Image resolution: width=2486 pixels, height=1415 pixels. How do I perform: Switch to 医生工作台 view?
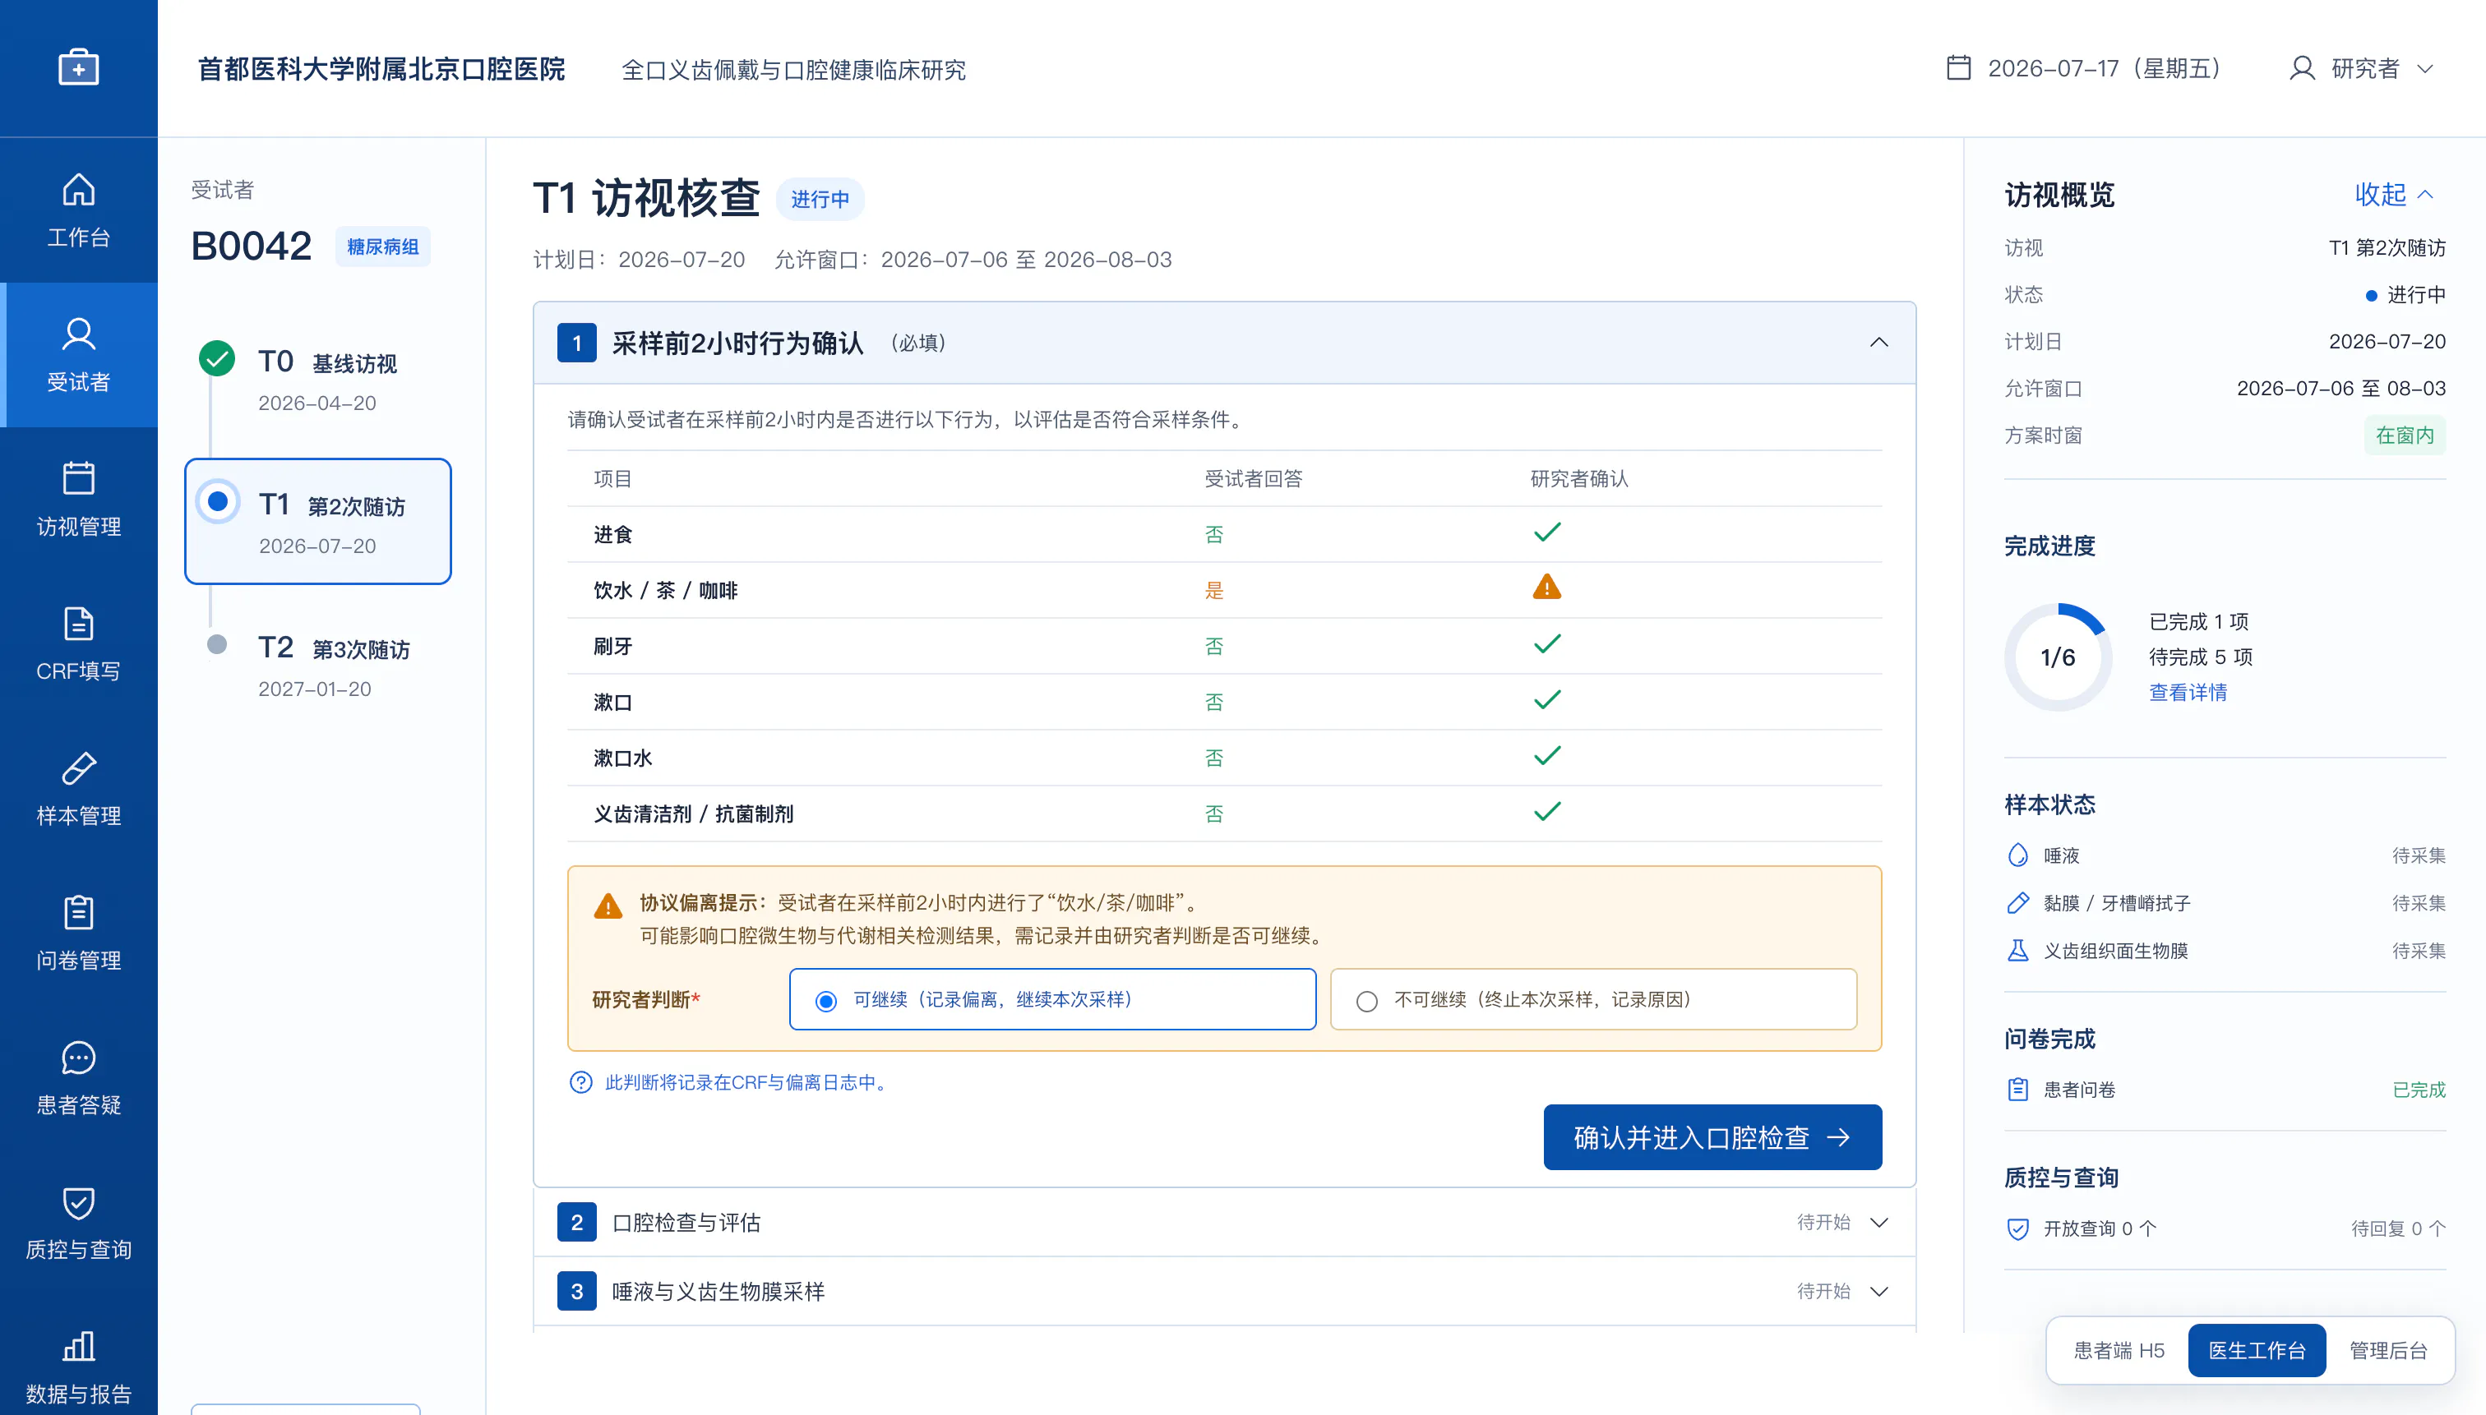click(2257, 1351)
